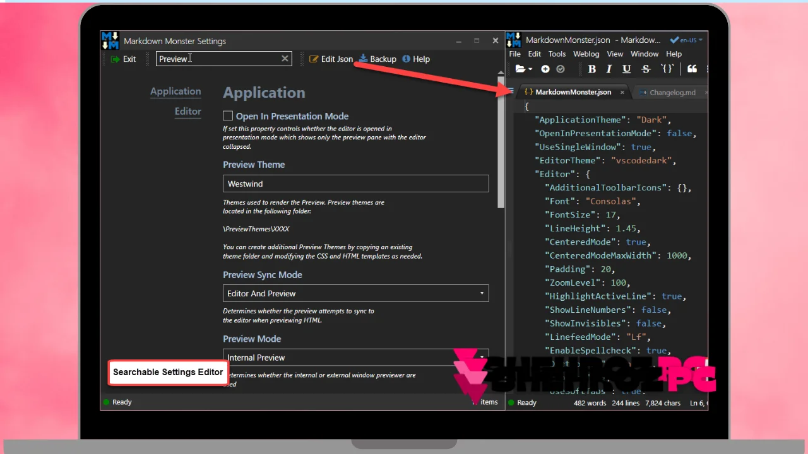
Task: Click the Preview Theme field with Westwind
Action: click(x=355, y=183)
